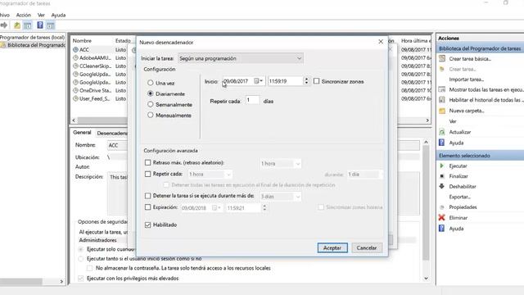Click the Nueva carpeta folder icon
Screen dimensions: 524x295
(442, 111)
